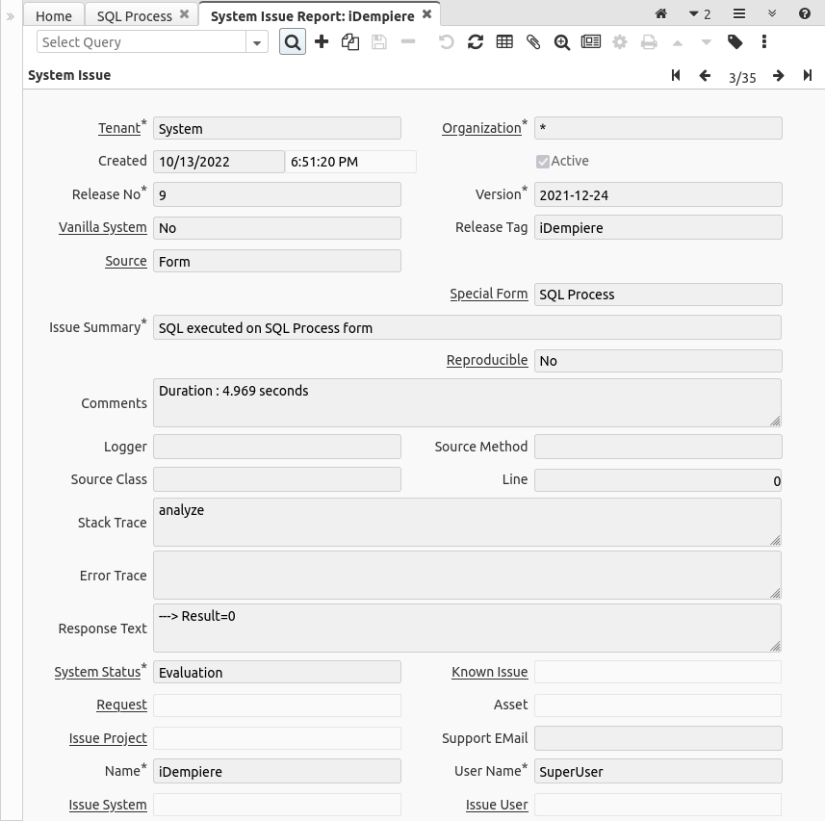The image size is (825, 821).
Task: Refresh the record with the requery icon
Action: point(476,42)
